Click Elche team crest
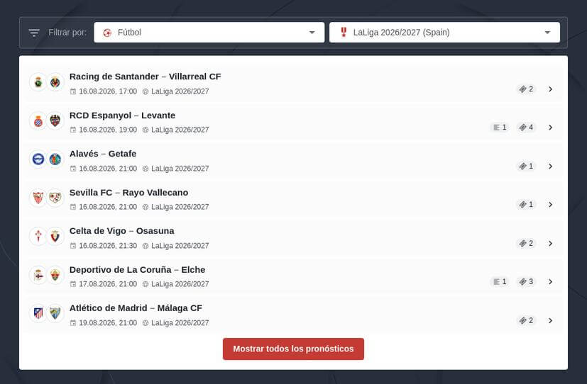Viewport: 587px width, 384px height. pos(55,275)
